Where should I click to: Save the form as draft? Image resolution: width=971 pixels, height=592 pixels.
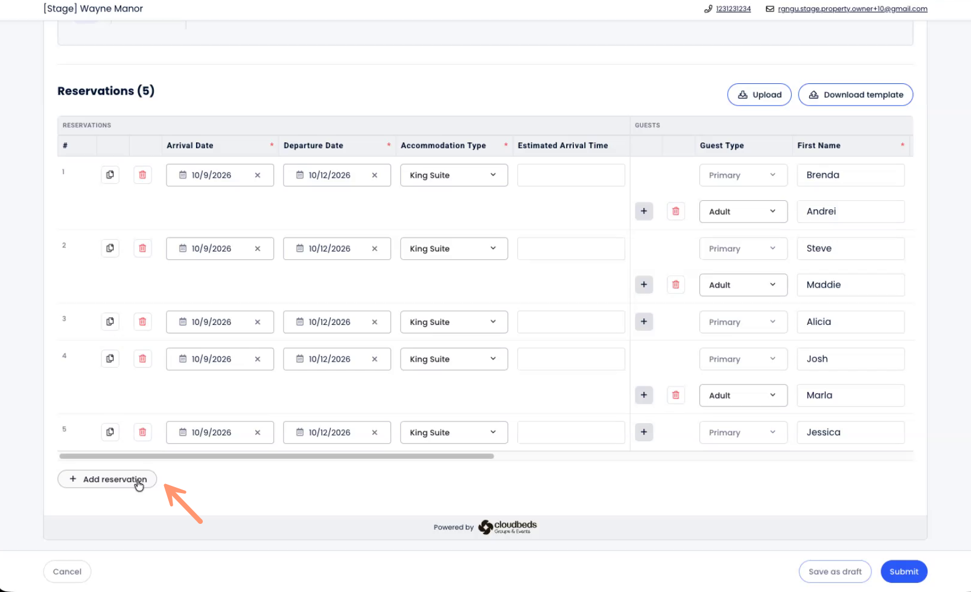pos(835,572)
